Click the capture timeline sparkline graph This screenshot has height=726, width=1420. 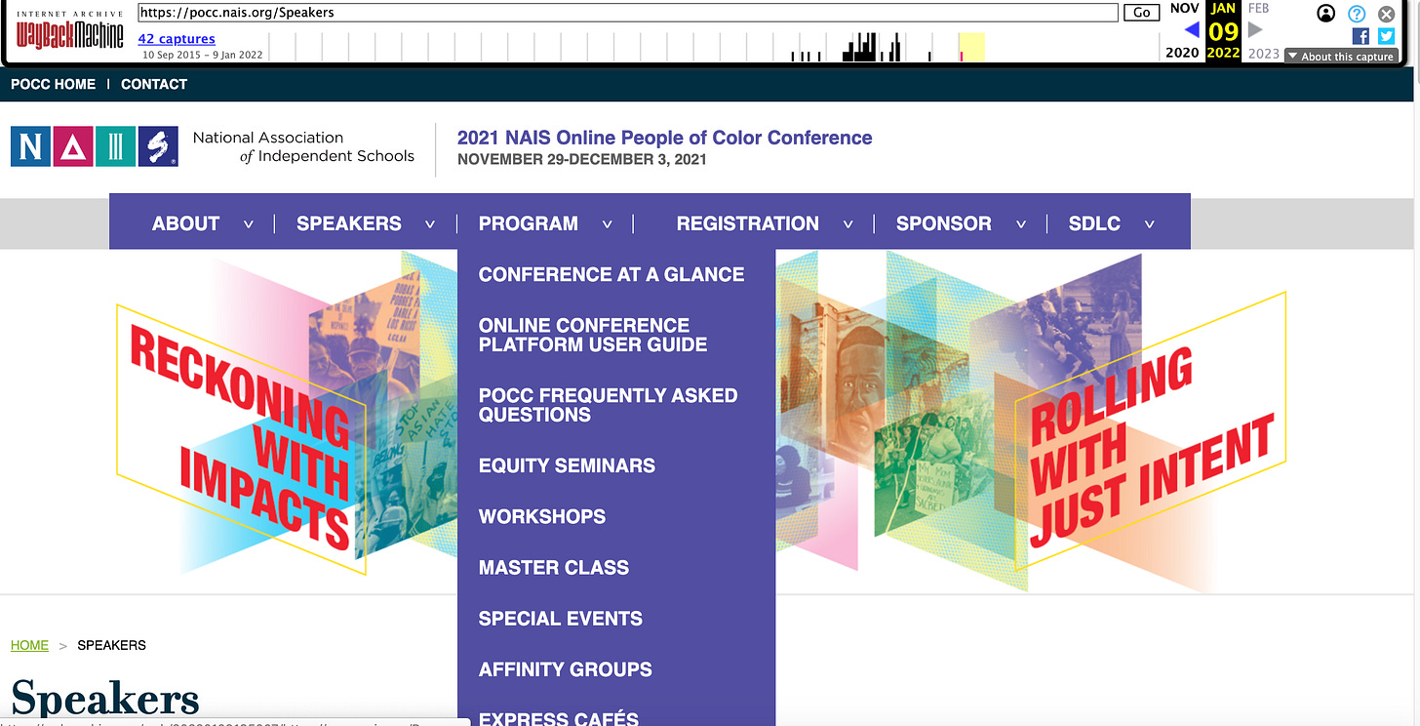[714, 46]
